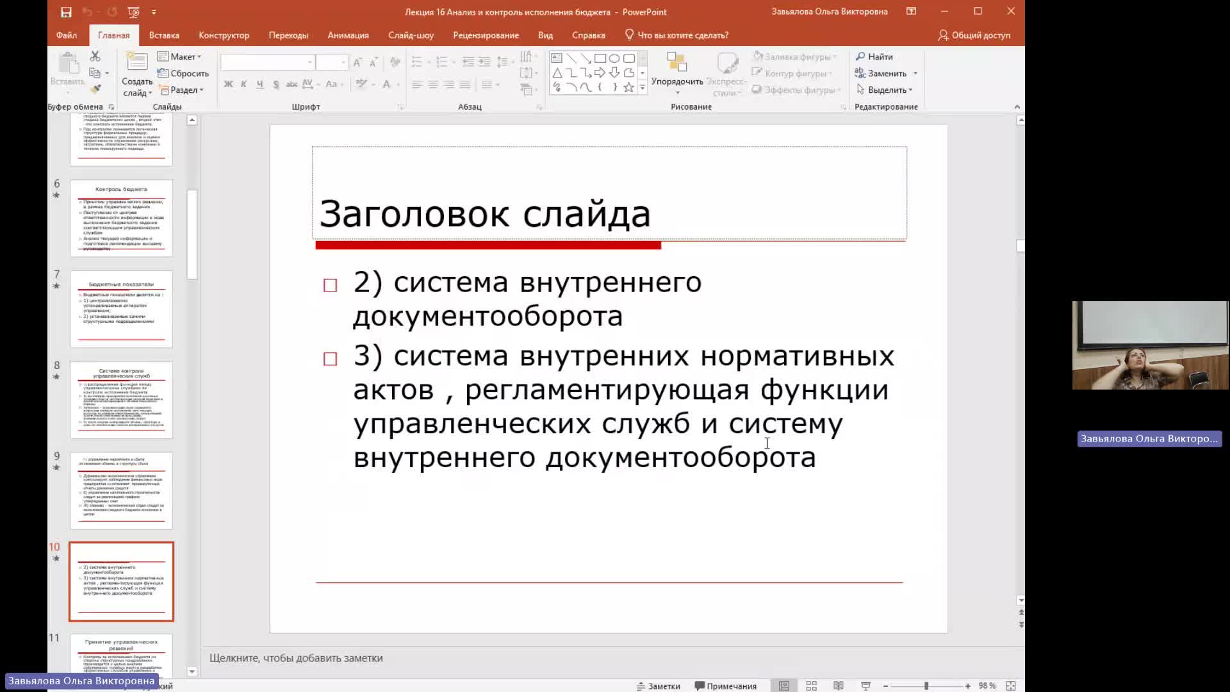
Task: Save the presentation with the floppy disk icon
Action: [66, 12]
